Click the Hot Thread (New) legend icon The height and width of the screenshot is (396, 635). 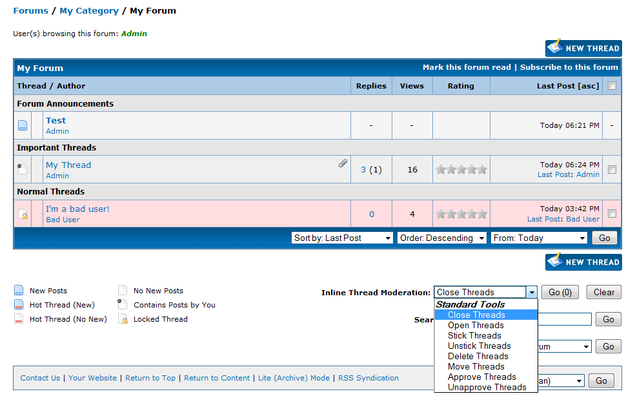tap(19, 305)
